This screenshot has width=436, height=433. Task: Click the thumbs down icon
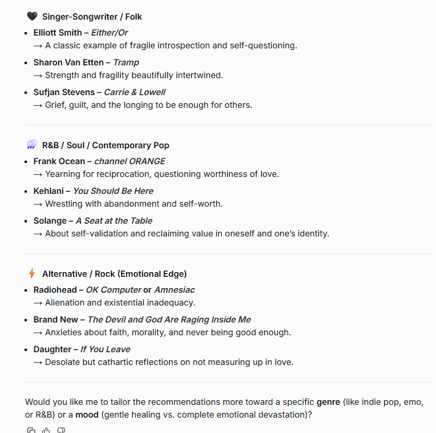[61, 430]
